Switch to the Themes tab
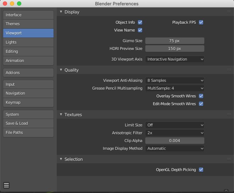The height and width of the screenshot is (193, 234). 28,24
